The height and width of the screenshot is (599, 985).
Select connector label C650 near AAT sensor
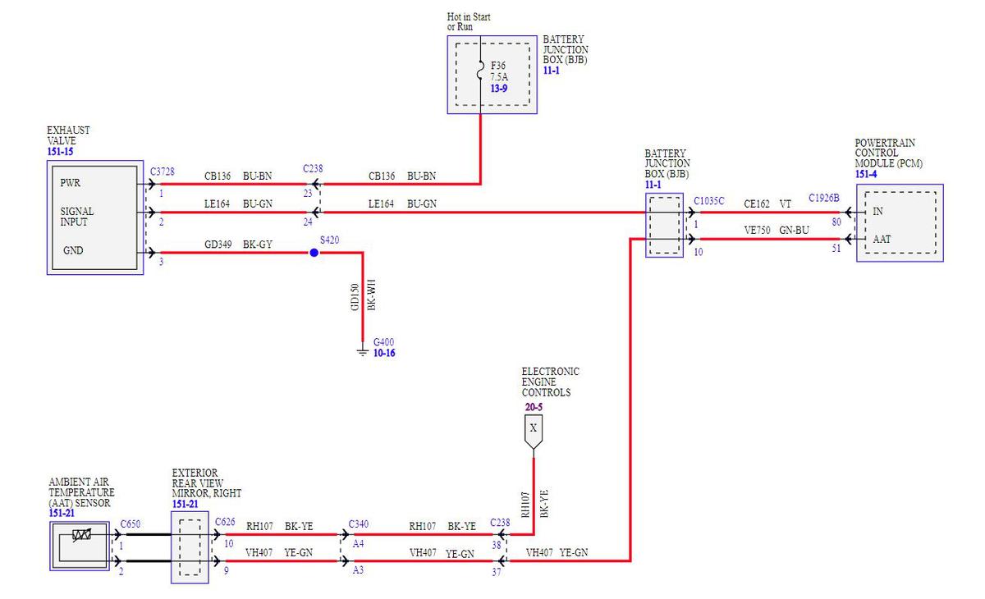(x=130, y=523)
